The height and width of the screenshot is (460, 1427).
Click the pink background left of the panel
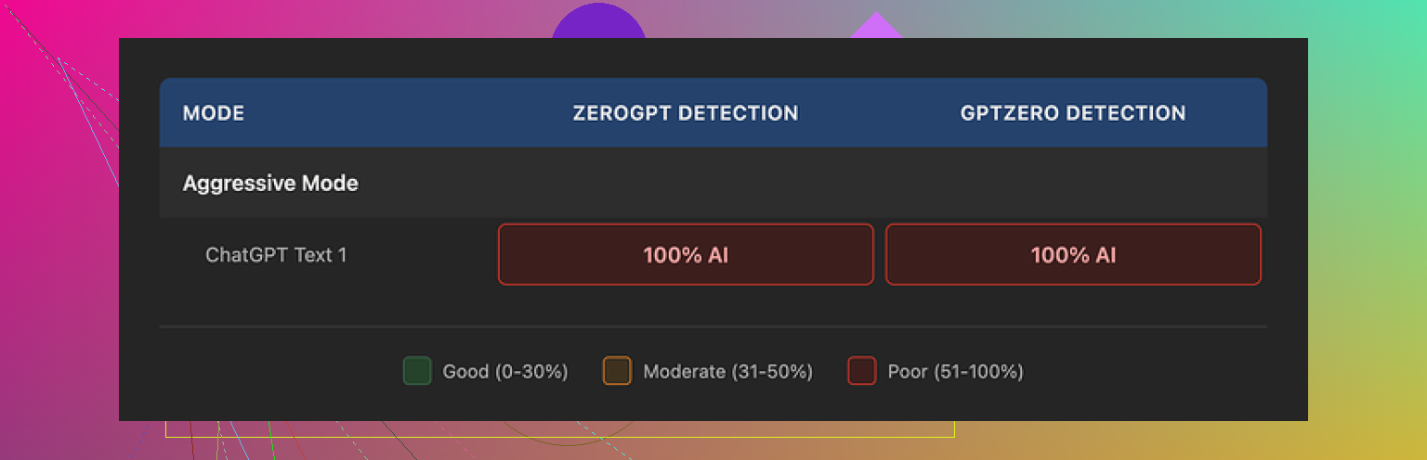pos(56,232)
